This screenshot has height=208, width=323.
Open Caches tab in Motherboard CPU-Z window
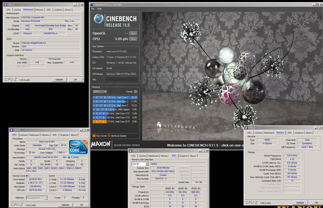(17, 10)
